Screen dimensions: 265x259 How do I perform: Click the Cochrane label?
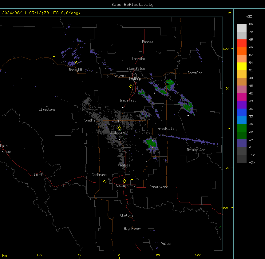point(99,175)
